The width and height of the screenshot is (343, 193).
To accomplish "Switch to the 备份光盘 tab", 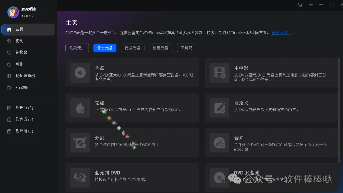I will 105,48.
